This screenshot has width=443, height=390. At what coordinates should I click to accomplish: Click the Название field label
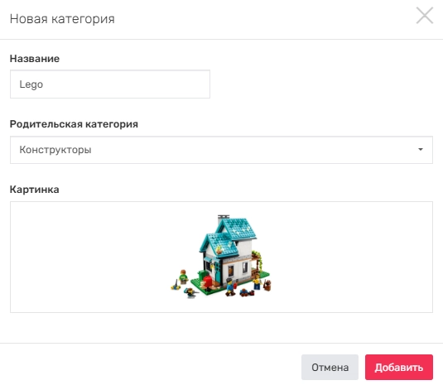(35, 59)
